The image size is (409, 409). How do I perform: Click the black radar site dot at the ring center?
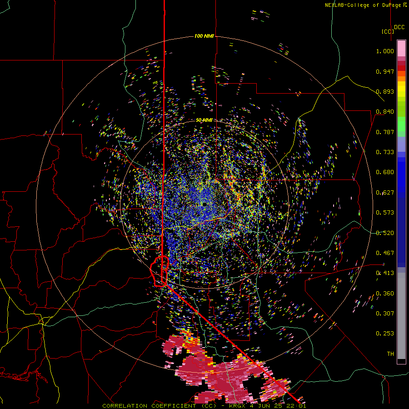(x=204, y=204)
